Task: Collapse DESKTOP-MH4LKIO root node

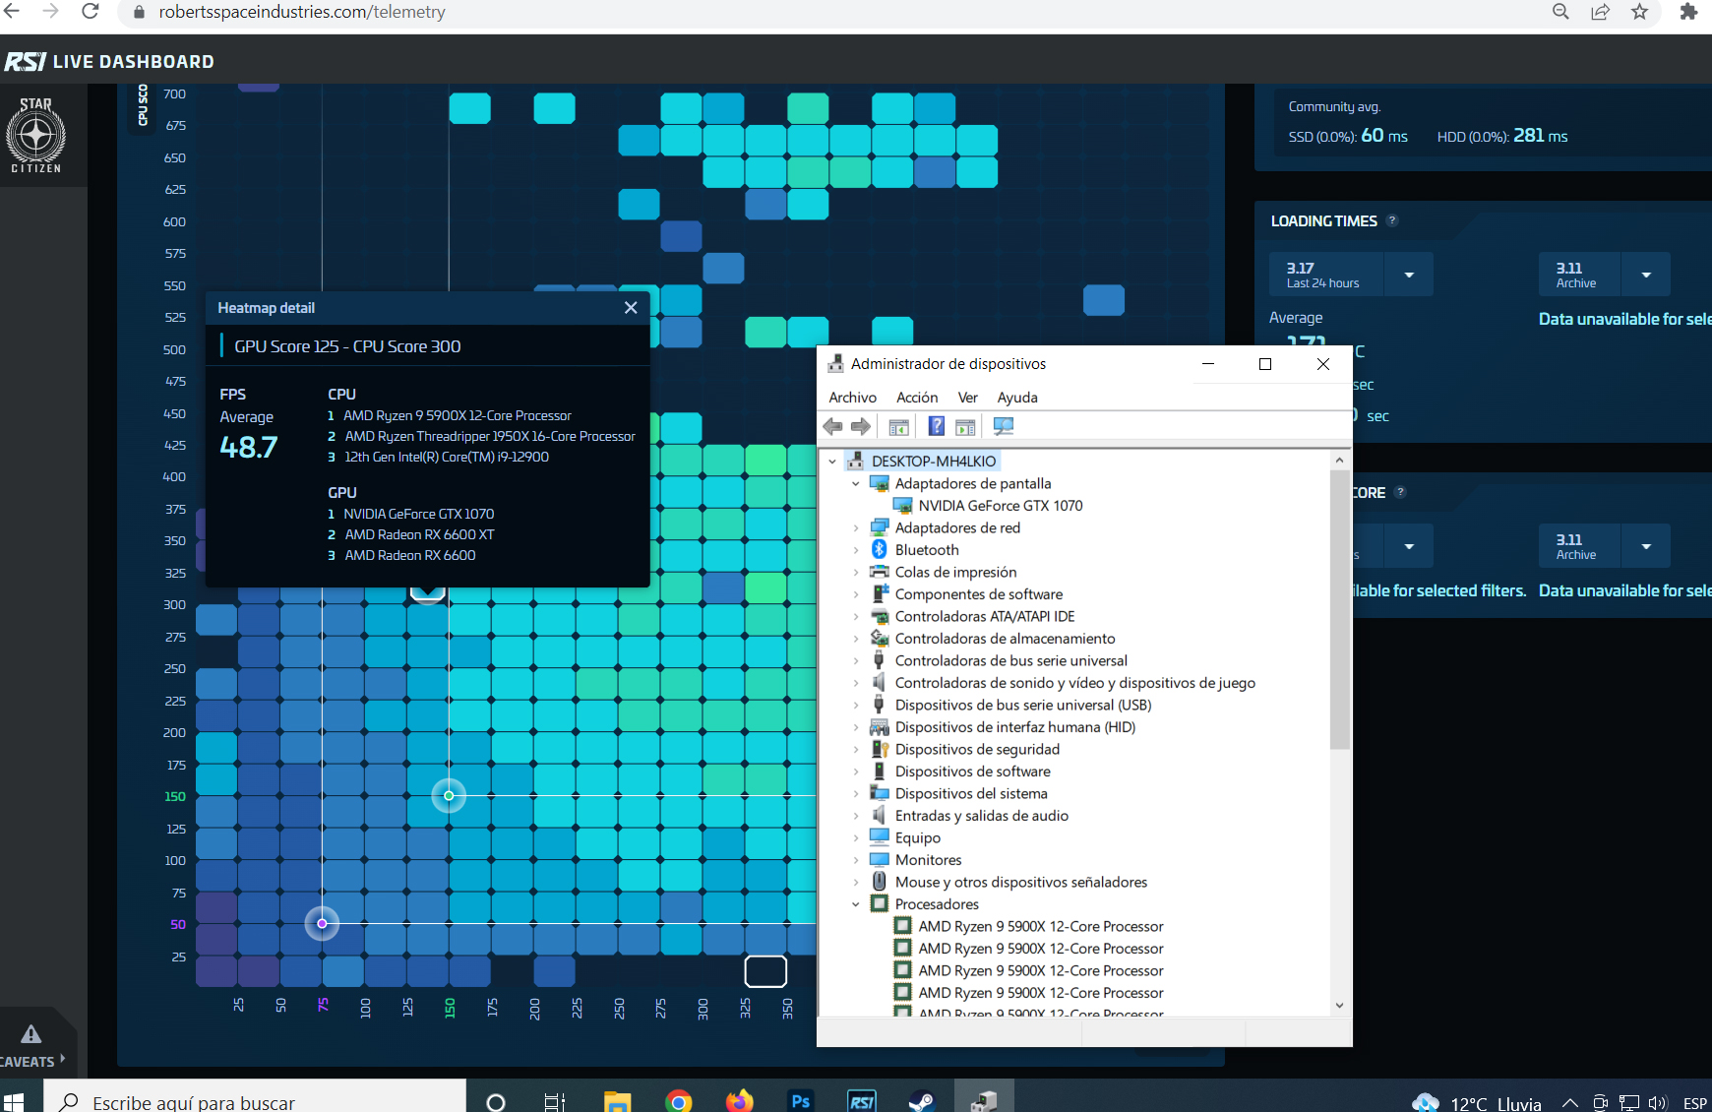Action: click(x=833, y=461)
